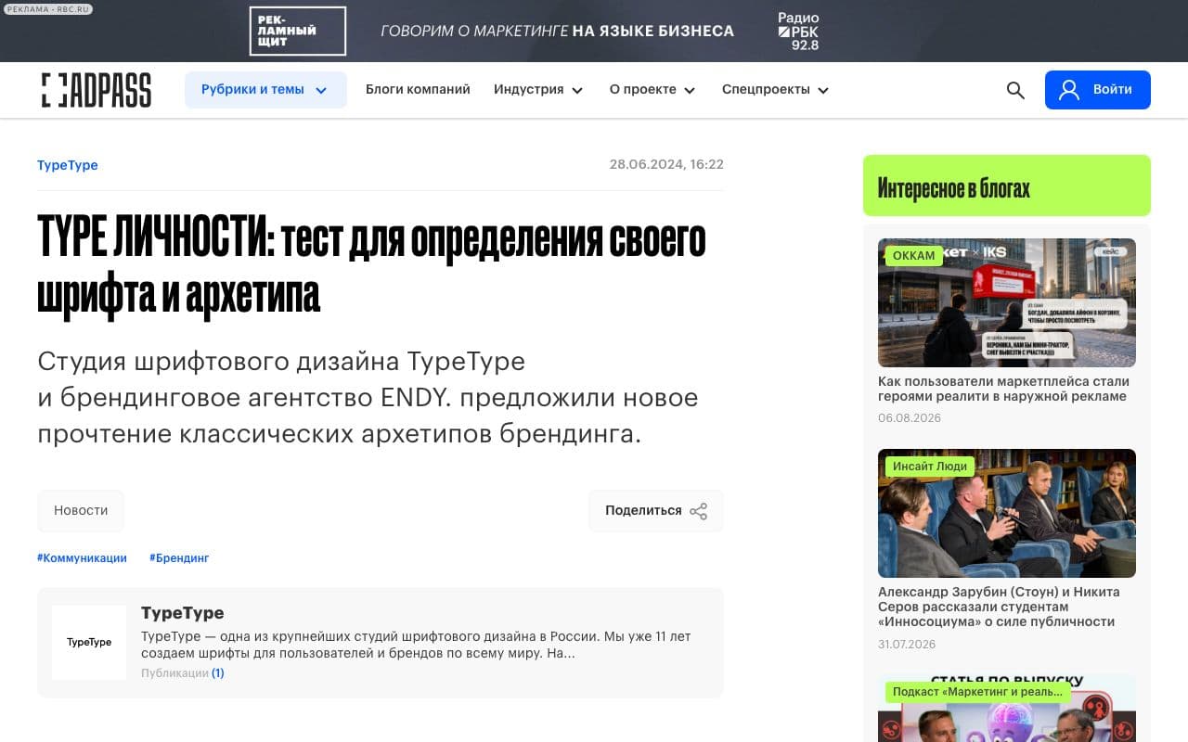Open the TypeType company logo thumbnail

coord(89,643)
